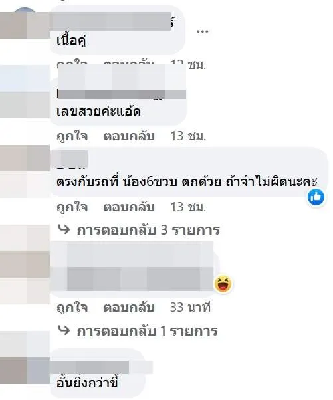
Task: Expand การตอบกลับ 3 รายการ replies
Action: tap(148, 230)
